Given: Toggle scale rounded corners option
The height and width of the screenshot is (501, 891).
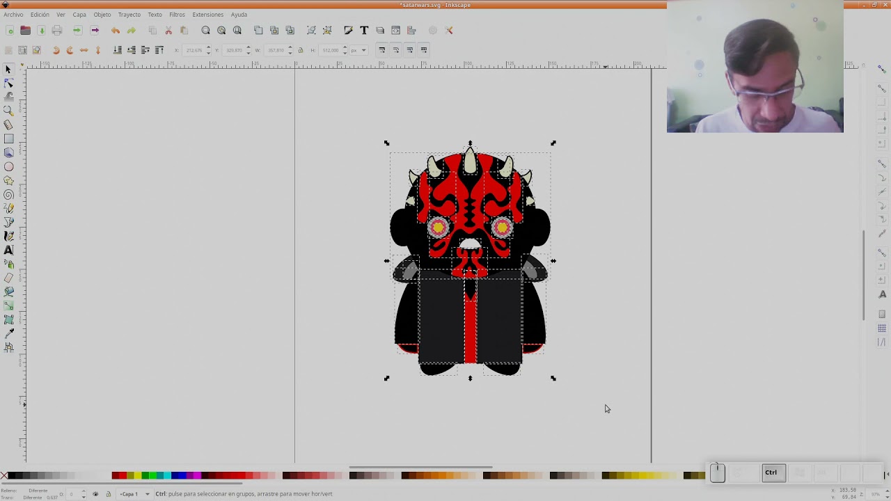Looking at the screenshot, I should coord(395,50).
